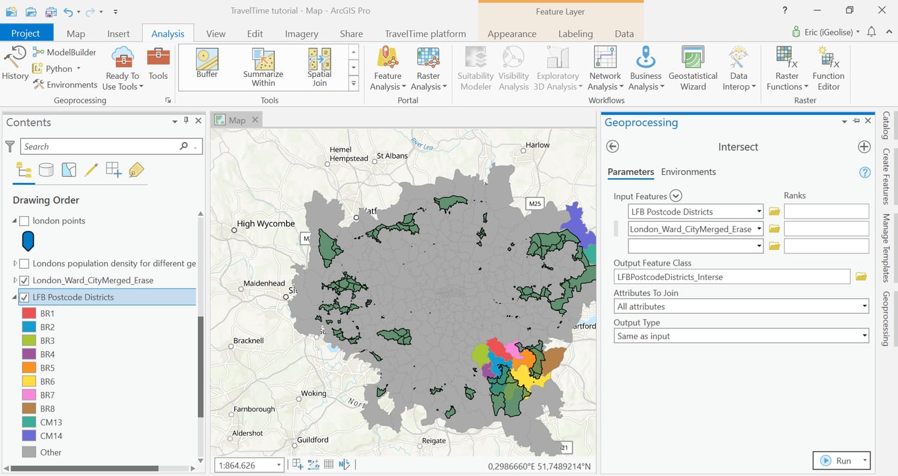This screenshot has height=476, width=898.
Task: Switch to the Imagery ribbon tab
Action: 302,34
